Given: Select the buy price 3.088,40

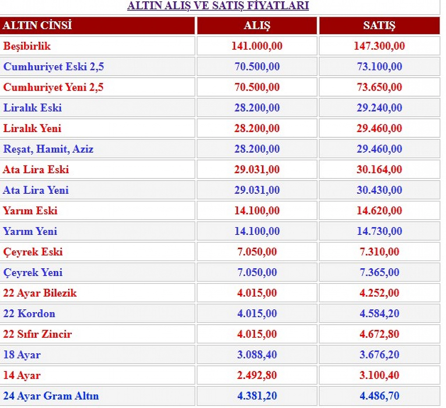Looking at the screenshot, I should 257,354.
